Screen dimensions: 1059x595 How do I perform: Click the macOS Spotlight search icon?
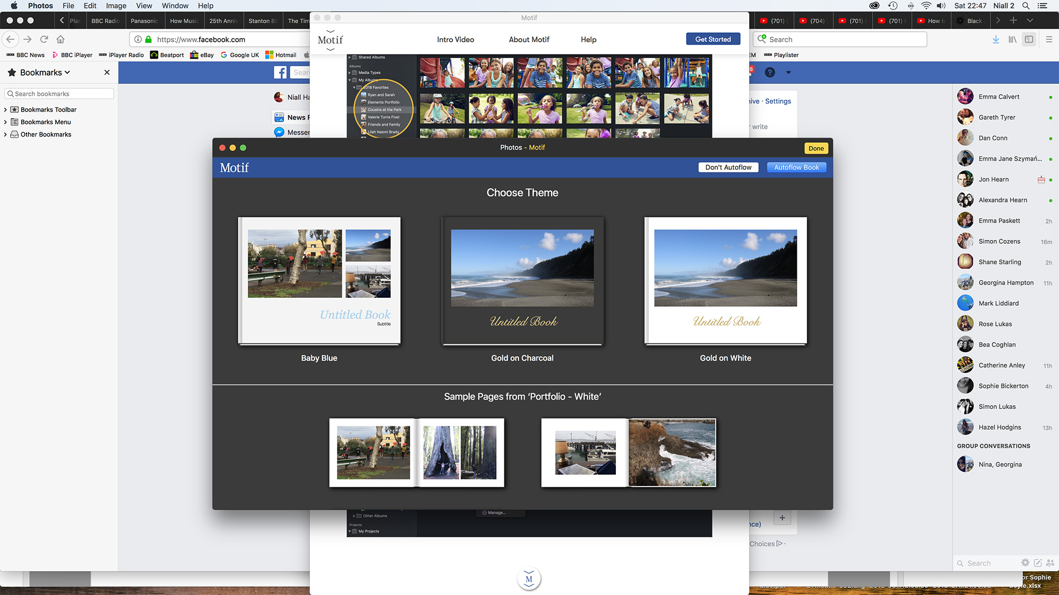pos(1026,6)
